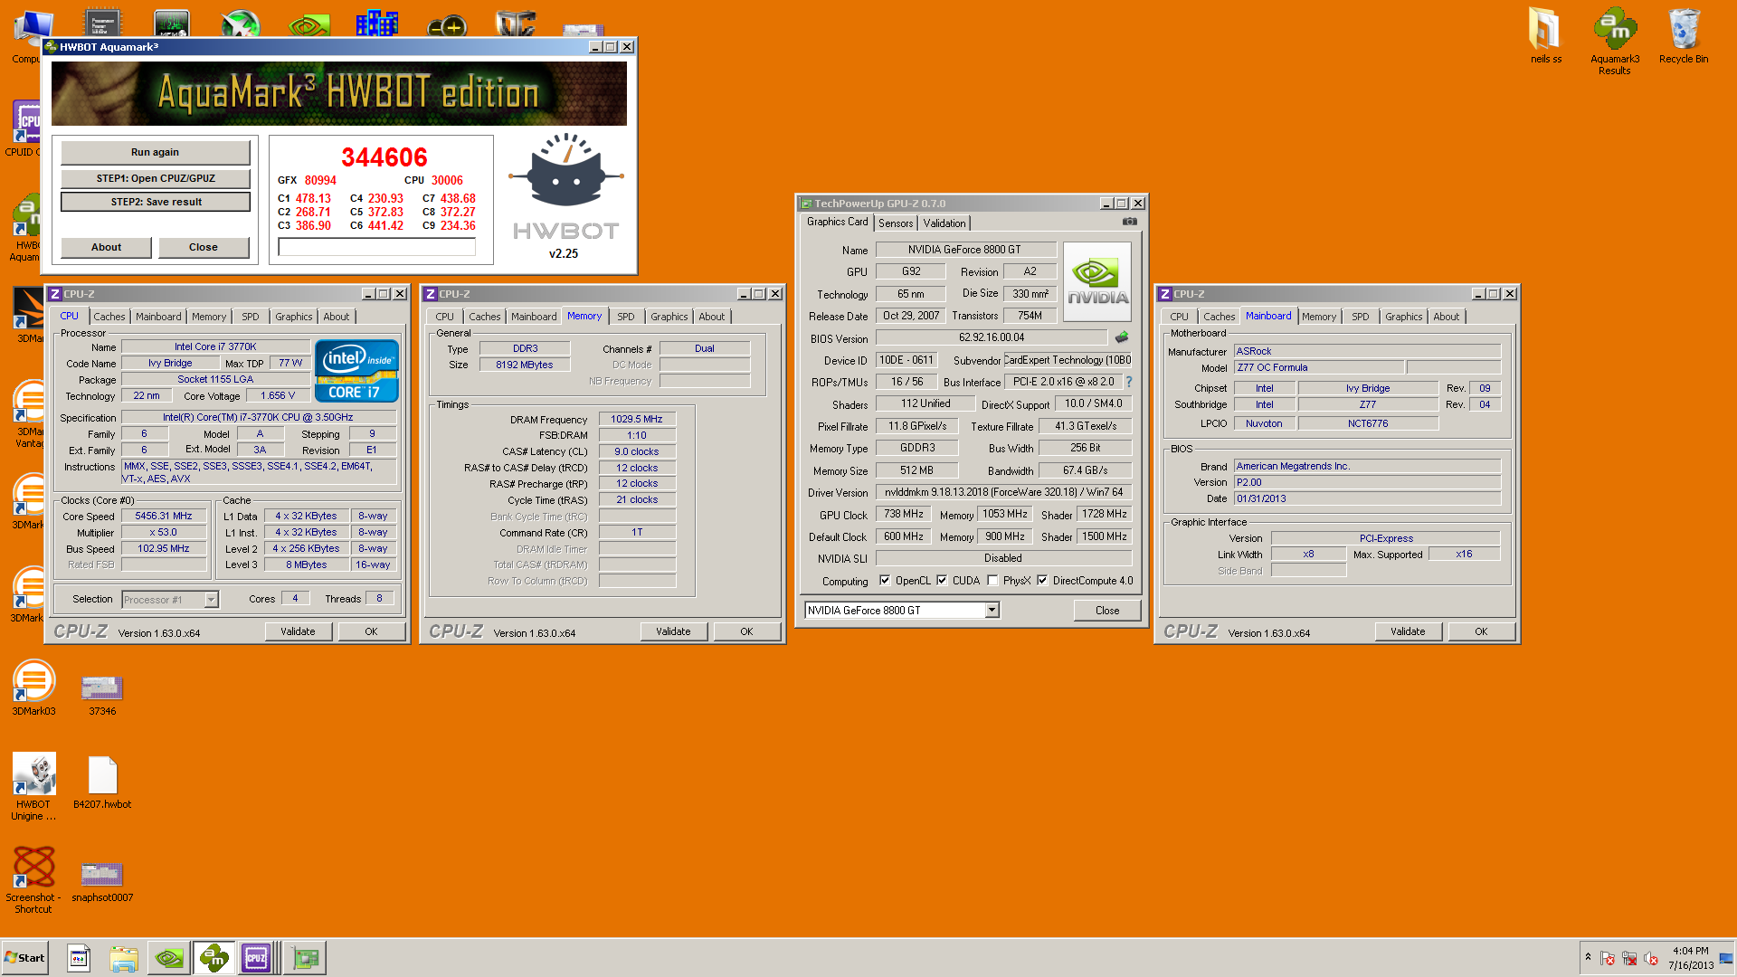Click the ASRock manufacturer field

[x=1367, y=352]
